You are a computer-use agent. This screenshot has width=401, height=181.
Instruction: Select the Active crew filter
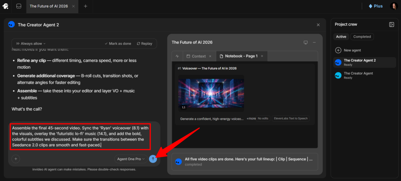[x=341, y=37]
